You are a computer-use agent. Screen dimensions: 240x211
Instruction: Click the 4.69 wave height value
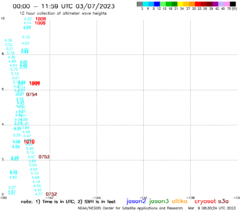(x=13, y=178)
